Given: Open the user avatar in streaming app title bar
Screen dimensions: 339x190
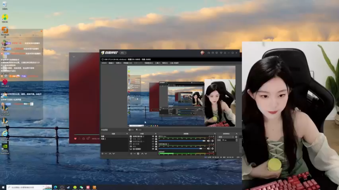Looking at the screenshot, I should (x=203, y=53).
